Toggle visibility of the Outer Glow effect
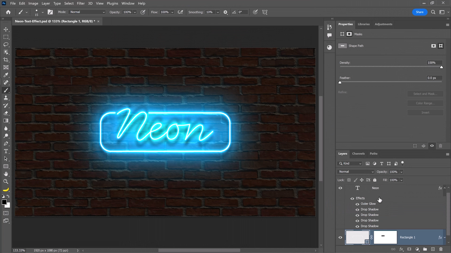 point(357,203)
